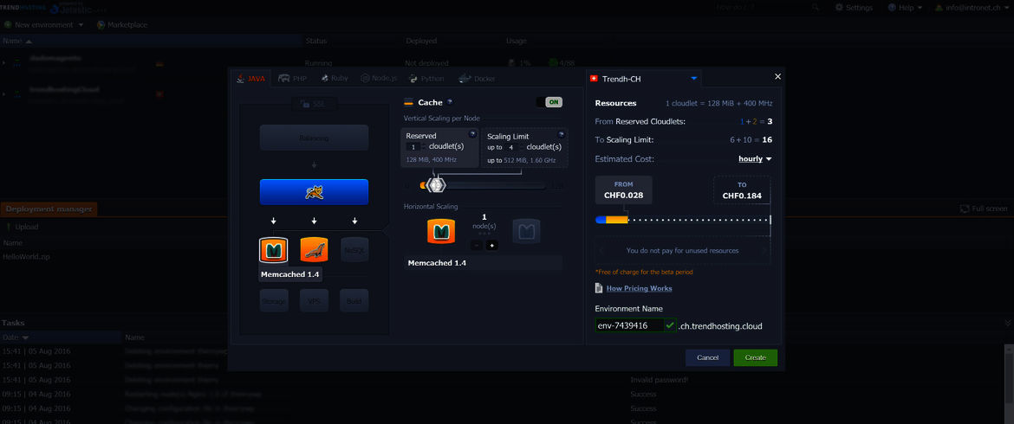Add the Build node block
1014x424 pixels.
tap(354, 301)
